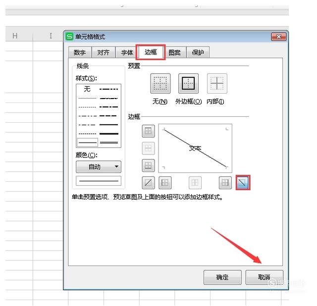Toggle the top border button
Image resolution: width=317 pixels, height=306 pixels.
pyautogui.click(x=148, y=131)
